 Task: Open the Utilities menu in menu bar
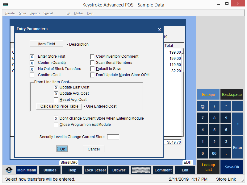(79, 13)
